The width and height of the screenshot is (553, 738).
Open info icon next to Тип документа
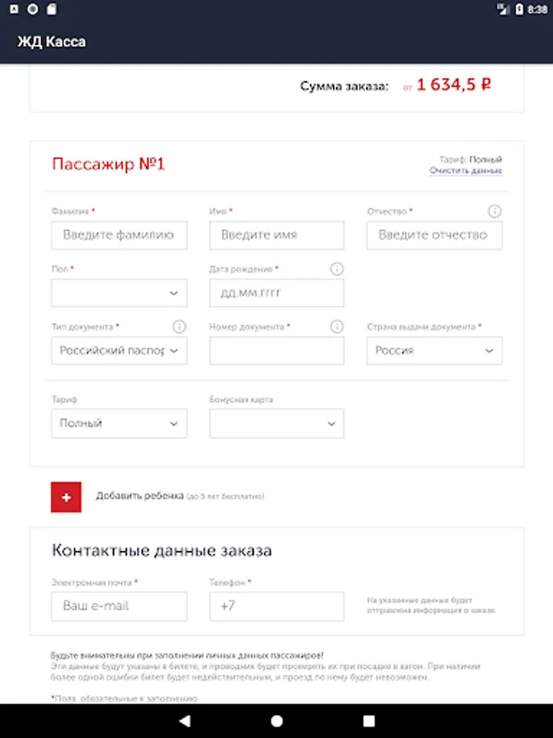click(x=179, y=326)
